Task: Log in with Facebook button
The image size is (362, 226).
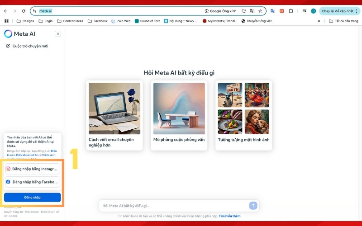Action: tap(32, 182)
